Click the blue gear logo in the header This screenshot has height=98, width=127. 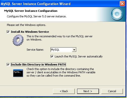coord(117,14)
